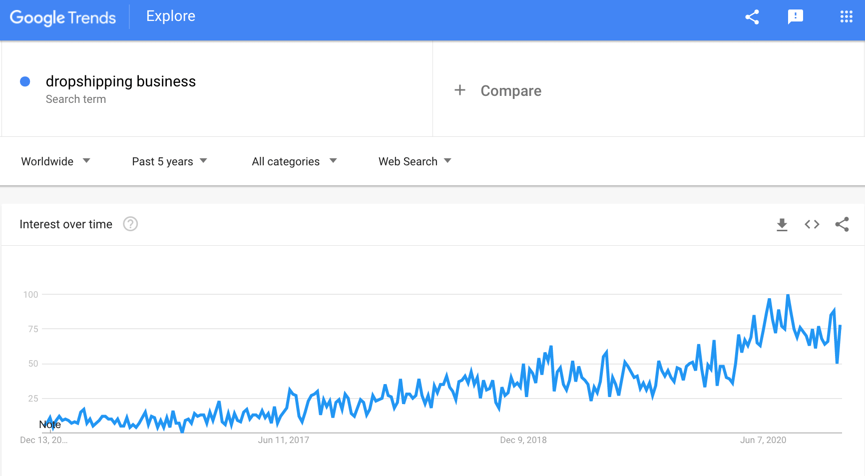
Task: Open the embed code icon
Action: point(812,225)
